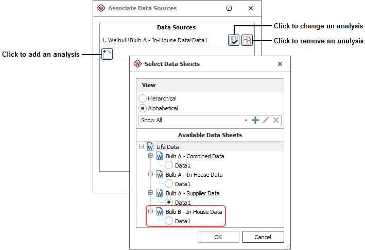Click the remove analysis icon
The height and width of the screenshot is (250, 365).
tap(248, 40)
